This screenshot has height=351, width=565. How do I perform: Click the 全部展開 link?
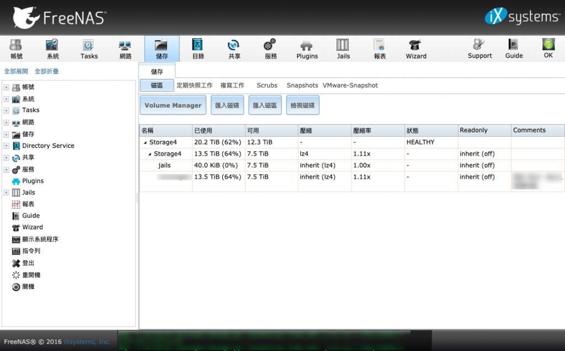[16, 71]
